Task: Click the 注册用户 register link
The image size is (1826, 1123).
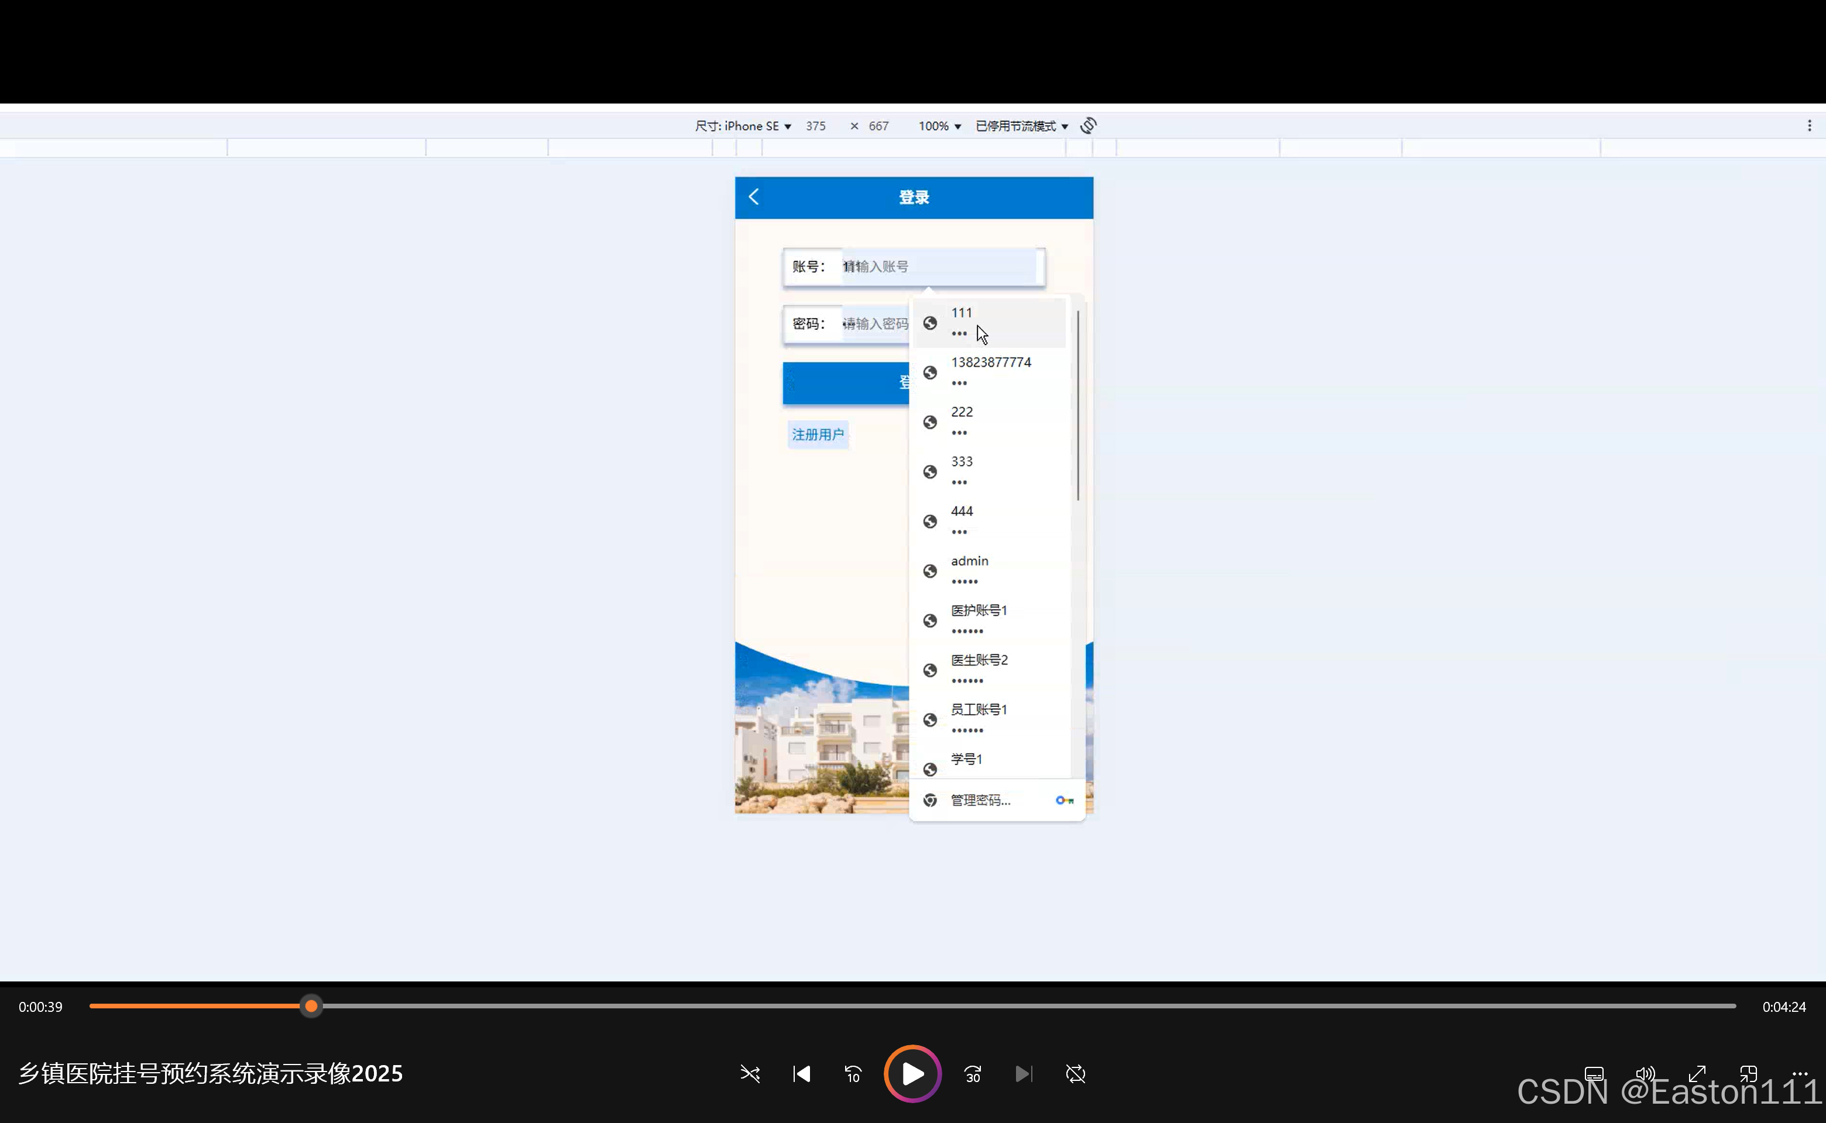Action: (x=818, y=435)
